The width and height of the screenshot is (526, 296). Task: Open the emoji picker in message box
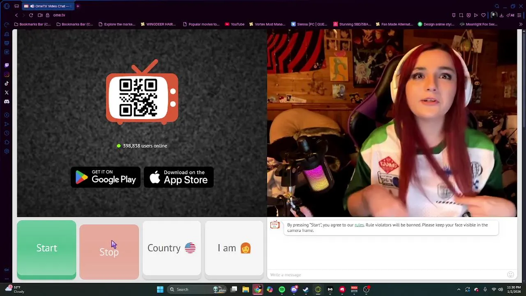tap(510, 275)
